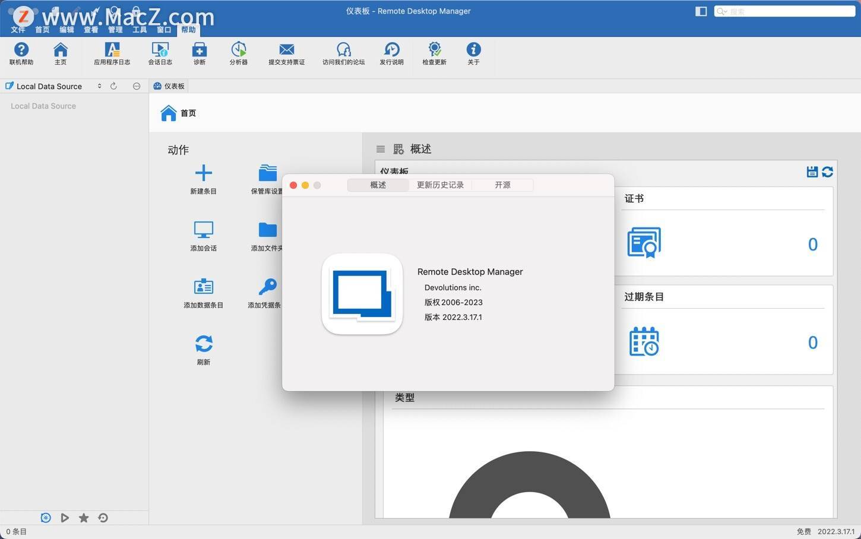This screenshot has width=861, height=539.
Task: Click the 刷新 refresh action icon
Action: click(x=204, y=343)
